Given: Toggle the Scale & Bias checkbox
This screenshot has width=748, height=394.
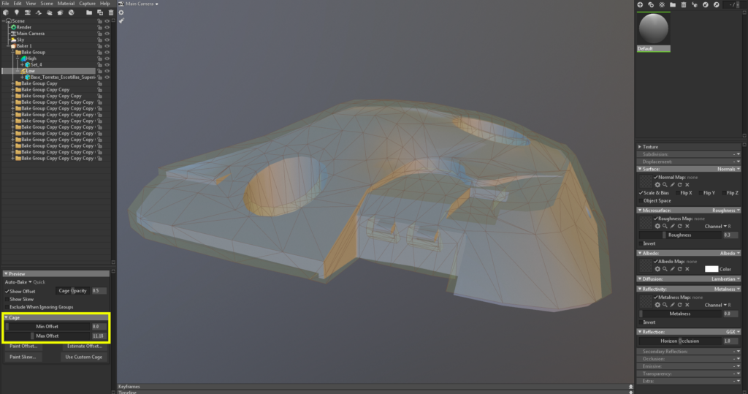Looking at the screenshot, I should (x=641, y=193).
